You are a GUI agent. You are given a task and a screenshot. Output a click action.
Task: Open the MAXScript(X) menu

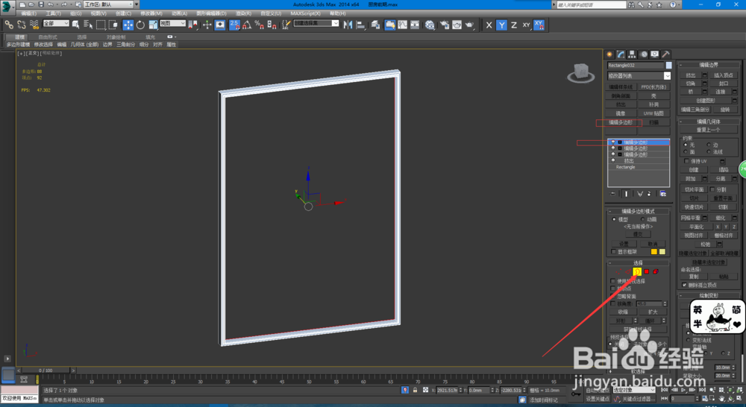(x=305, y=13)
